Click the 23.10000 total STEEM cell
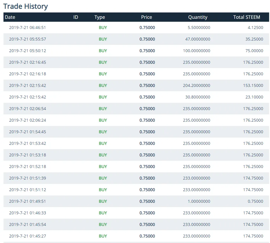270x243 pixels. point(254,97)
